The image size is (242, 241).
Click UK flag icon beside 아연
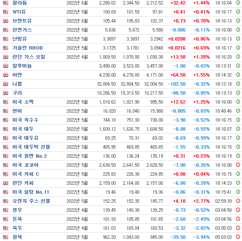[x=6, y=75]
